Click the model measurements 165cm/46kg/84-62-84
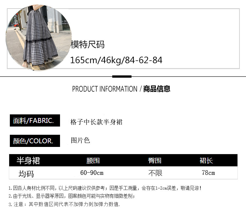246x212 pixels. pos(116,60)
